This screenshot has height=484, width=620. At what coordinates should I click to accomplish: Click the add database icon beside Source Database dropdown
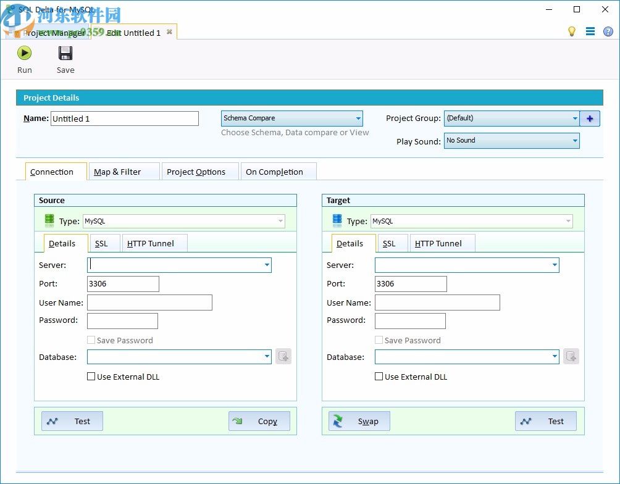(x=283, y=356)
